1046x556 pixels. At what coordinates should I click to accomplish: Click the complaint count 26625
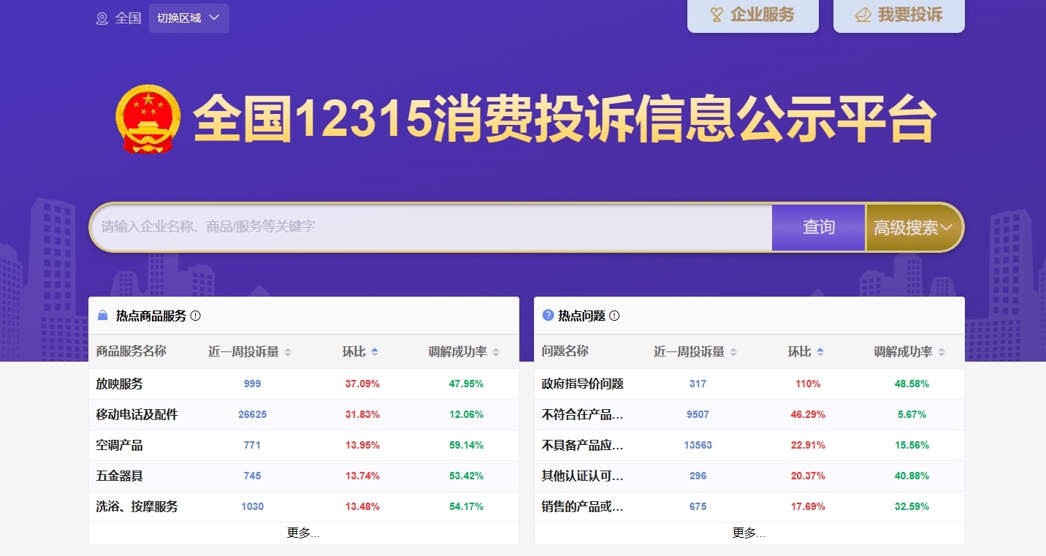(253, 414)
